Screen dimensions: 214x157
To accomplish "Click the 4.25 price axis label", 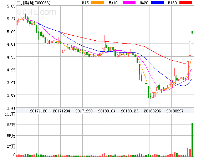I will pos(11,70).
